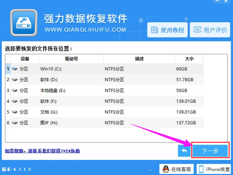Click the back arrow button

click(184, 151)
